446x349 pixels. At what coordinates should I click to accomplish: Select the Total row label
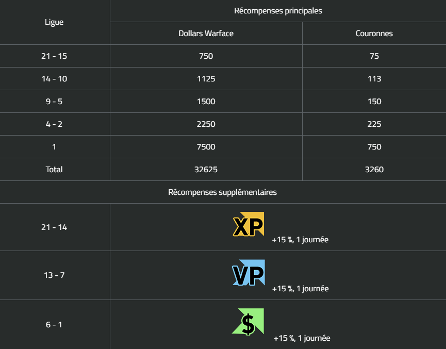54,170
